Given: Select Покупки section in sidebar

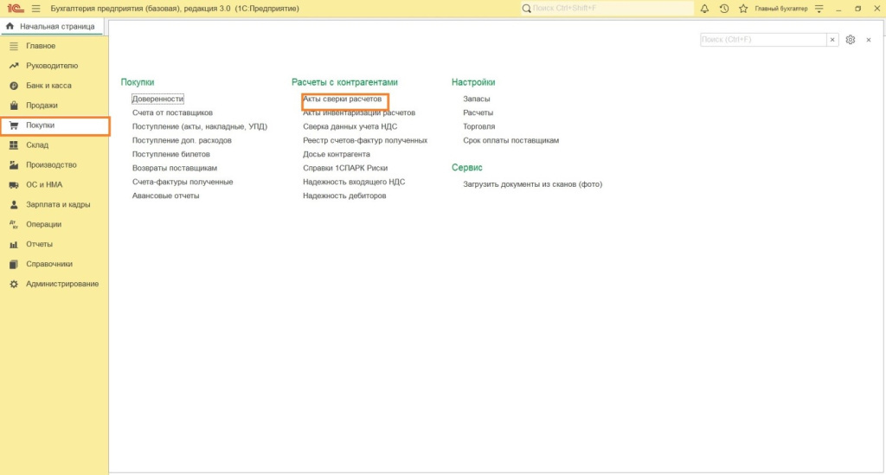Looking at the screenshot, I should tap(55, 125).
